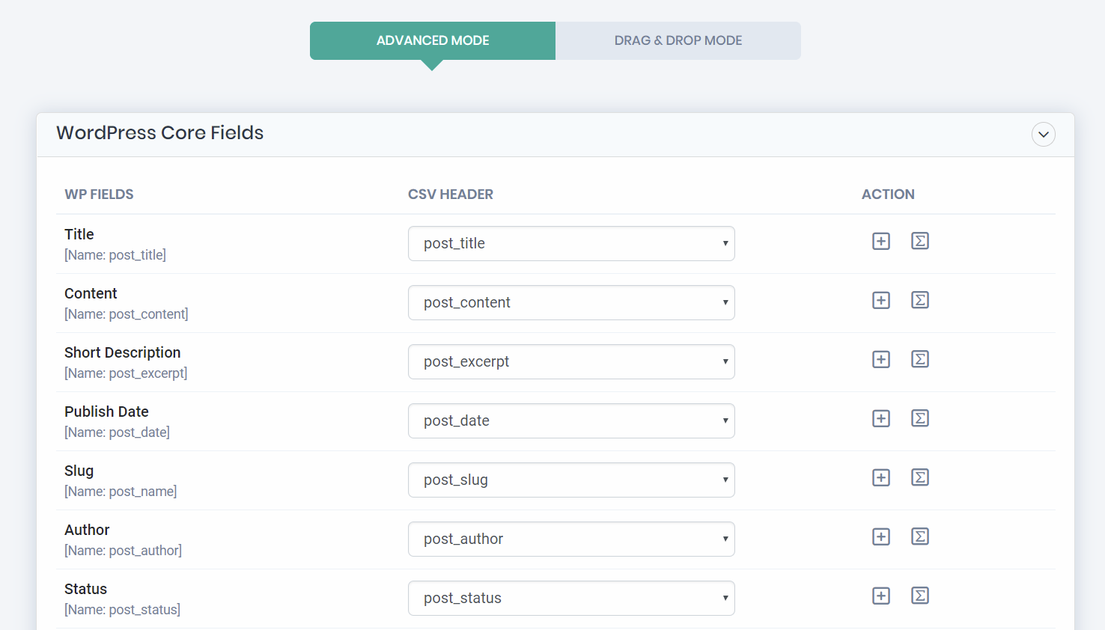Viewport: 1105px width, 630px height.
Task: Click the sigma formula icon for Short Description
Action: [x=920, y=359]
